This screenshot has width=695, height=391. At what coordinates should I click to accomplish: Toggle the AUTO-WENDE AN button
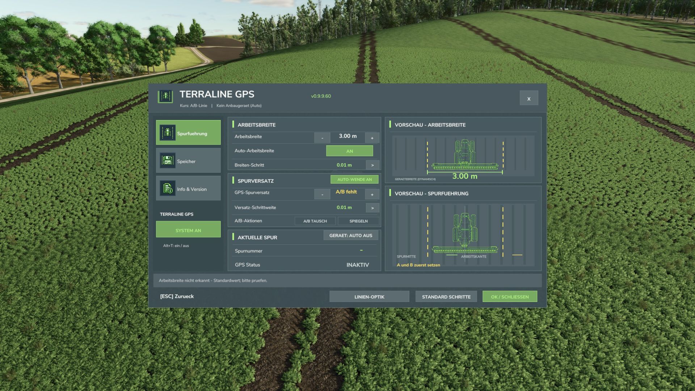coord(354,179)
